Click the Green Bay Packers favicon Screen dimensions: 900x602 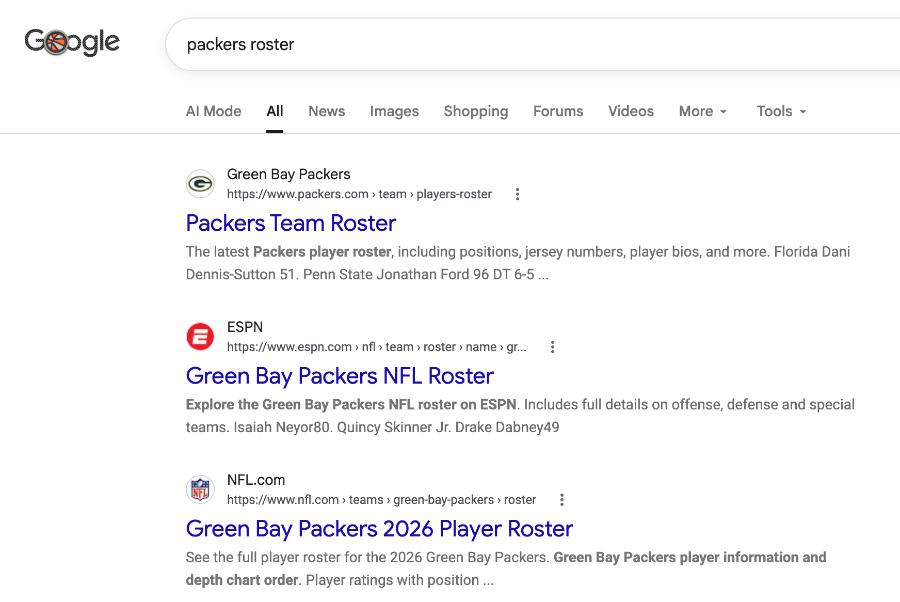coord(200,184)
